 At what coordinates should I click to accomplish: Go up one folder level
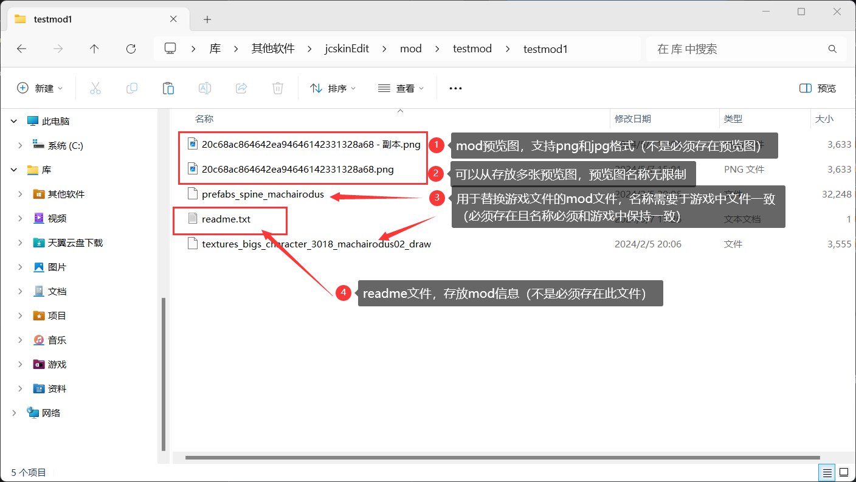point(94,49)
